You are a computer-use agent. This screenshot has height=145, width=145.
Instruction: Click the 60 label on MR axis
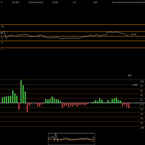(141, 91)
